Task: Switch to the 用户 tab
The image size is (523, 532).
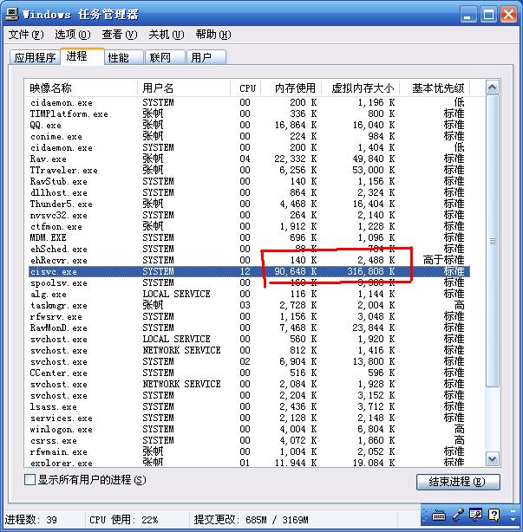Action: (x=206, y=57)
